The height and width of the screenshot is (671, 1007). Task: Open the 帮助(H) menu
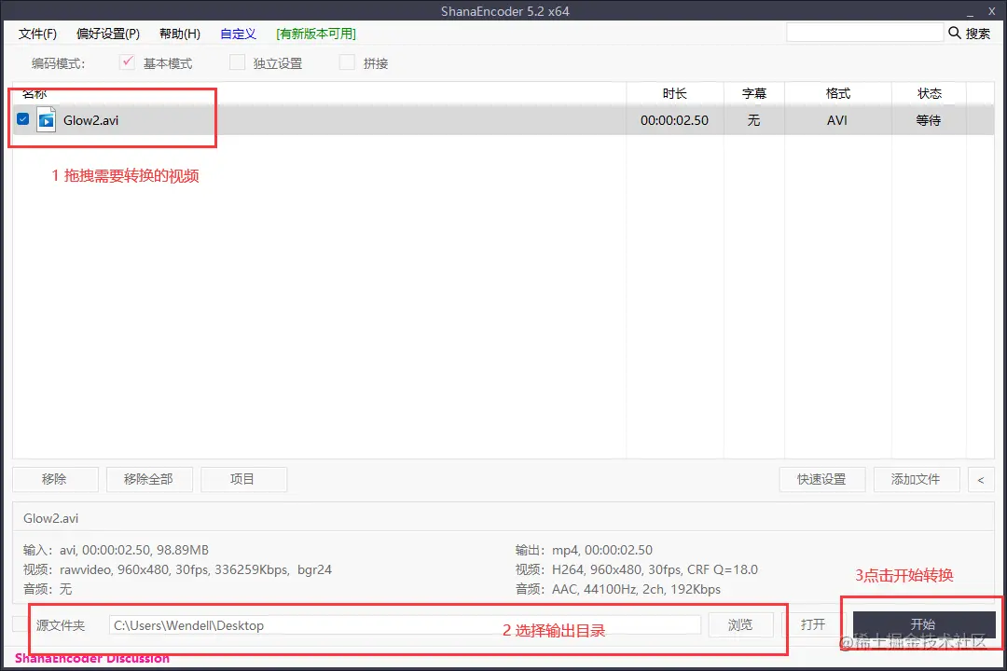[x=180, y=34]
